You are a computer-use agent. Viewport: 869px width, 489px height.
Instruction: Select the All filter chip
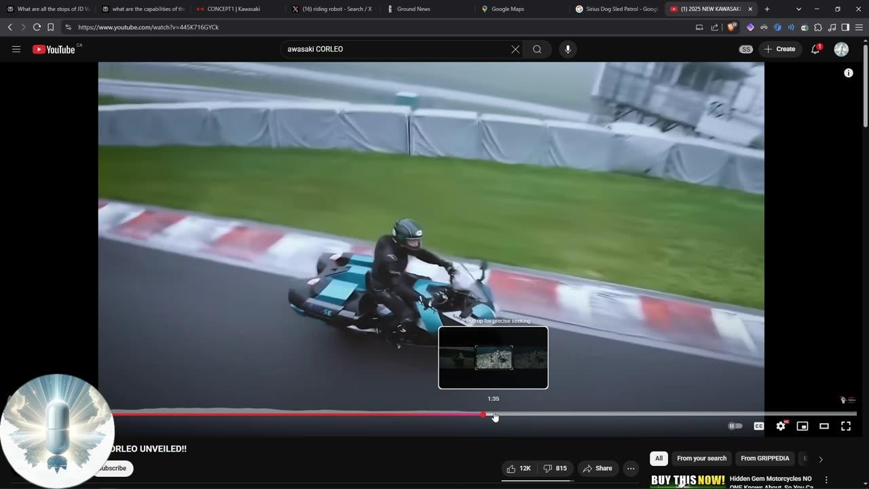pos(659,458)
